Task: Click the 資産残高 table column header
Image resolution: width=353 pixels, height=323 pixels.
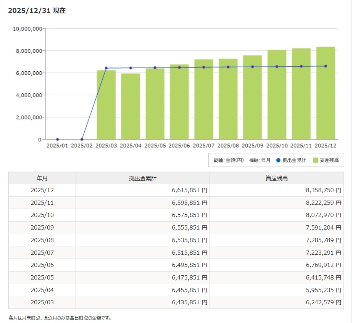Action: coord(277,178)
